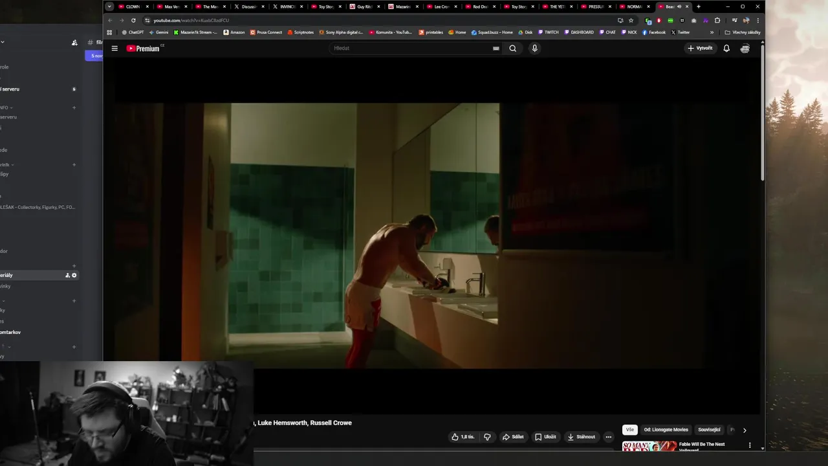Open a new Chrome tab
Viewport: 828px width, 466px height.
coord(699,6)
